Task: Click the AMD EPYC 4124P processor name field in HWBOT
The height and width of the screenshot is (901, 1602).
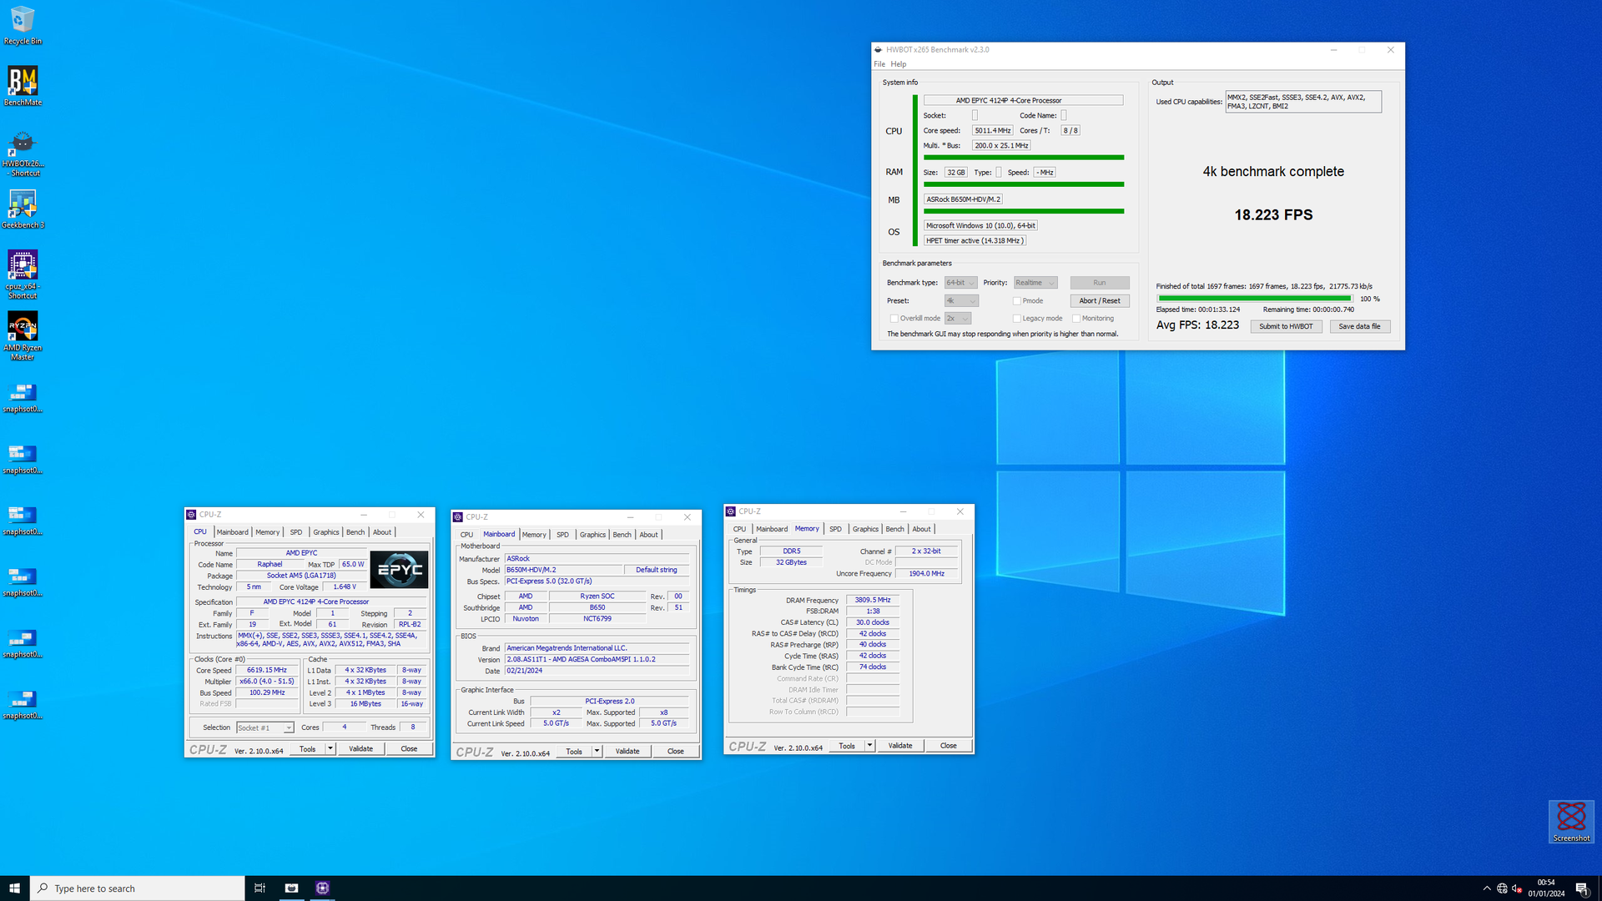Action: coord(1023,101)
